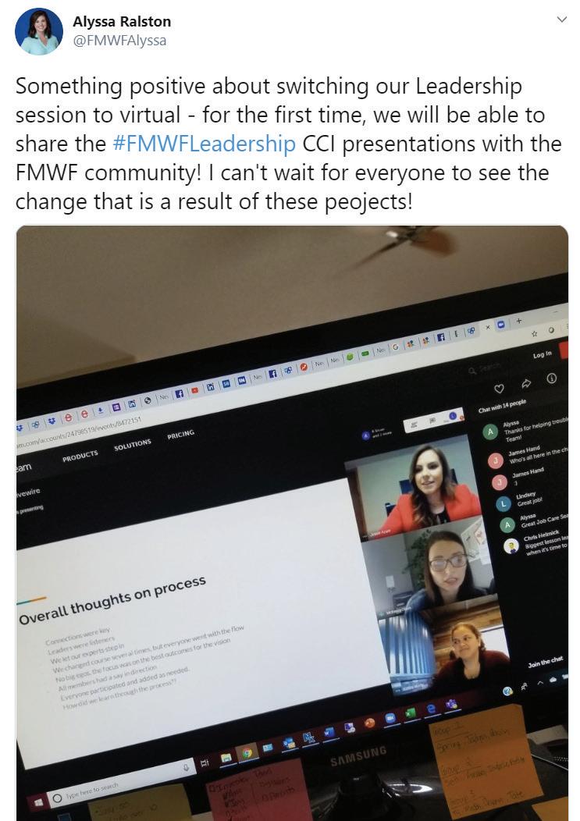
Task: Open the @FMWFAlyssa handle link
Action: tap(119, 41)
